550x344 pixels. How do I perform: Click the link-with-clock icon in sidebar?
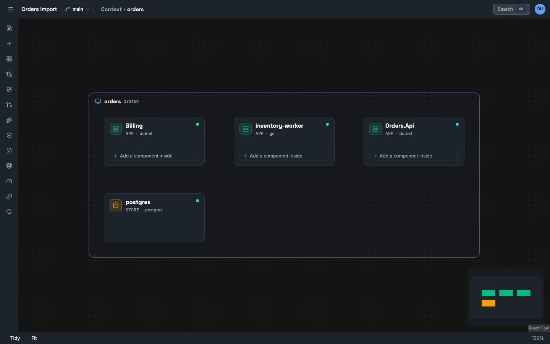(x=9, y=196)
